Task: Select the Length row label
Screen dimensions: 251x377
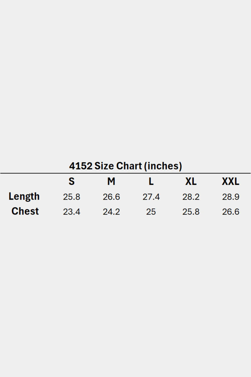Action: [x=24, y=197]
